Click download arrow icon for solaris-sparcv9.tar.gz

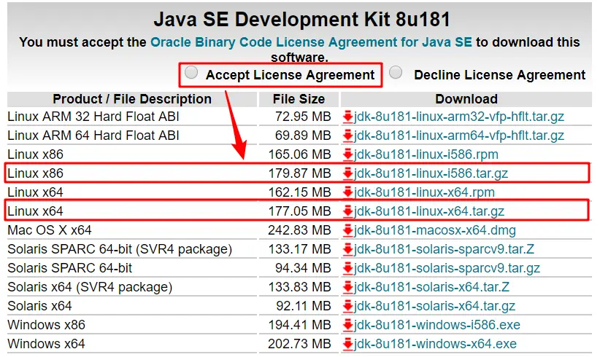tap(348, 268)
